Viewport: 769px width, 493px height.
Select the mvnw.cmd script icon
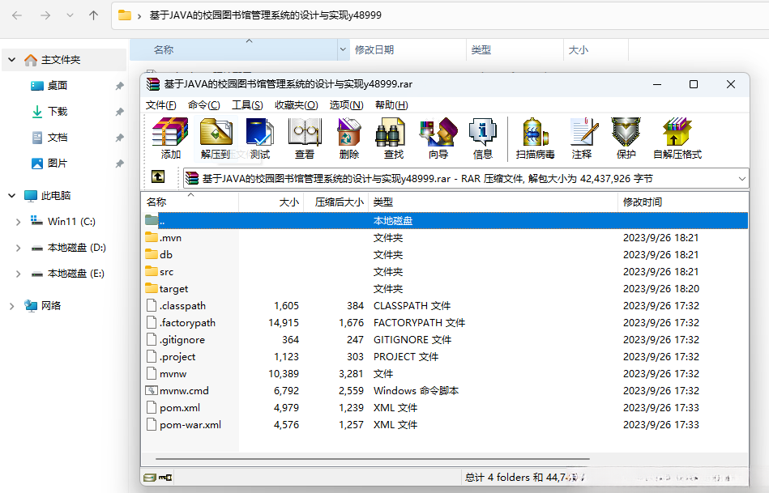coord(152,390)
